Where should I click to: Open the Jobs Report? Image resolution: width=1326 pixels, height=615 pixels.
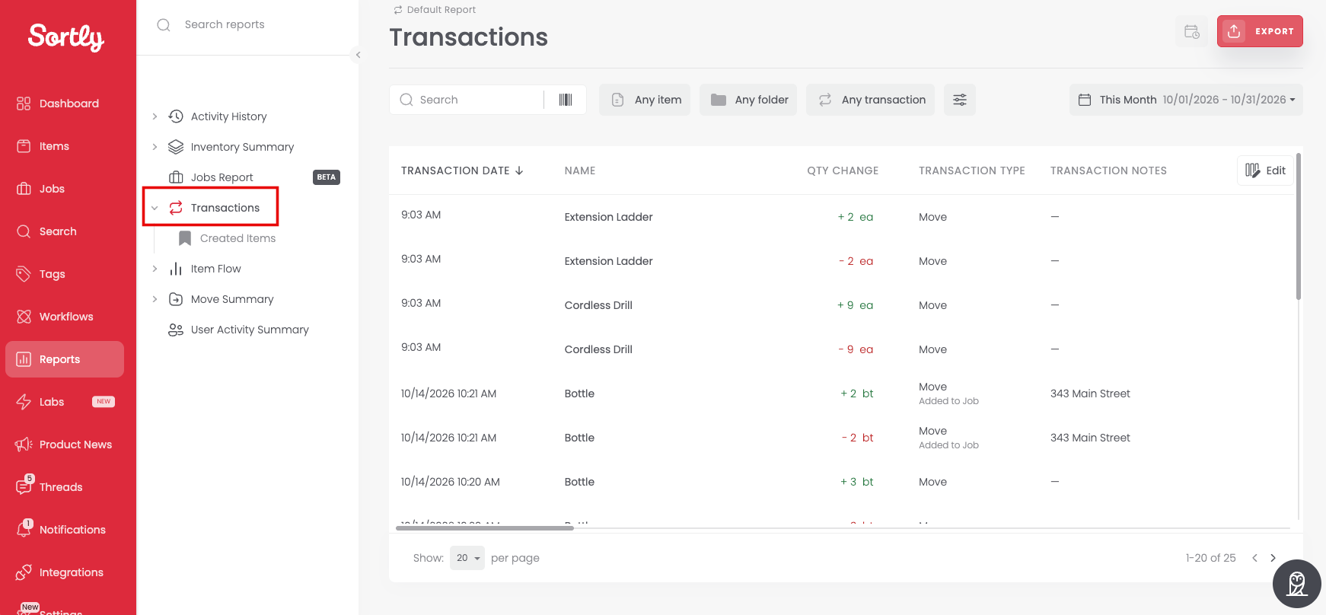[x=222, y=177]
